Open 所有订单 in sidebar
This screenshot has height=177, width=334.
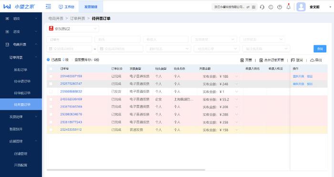21,70
